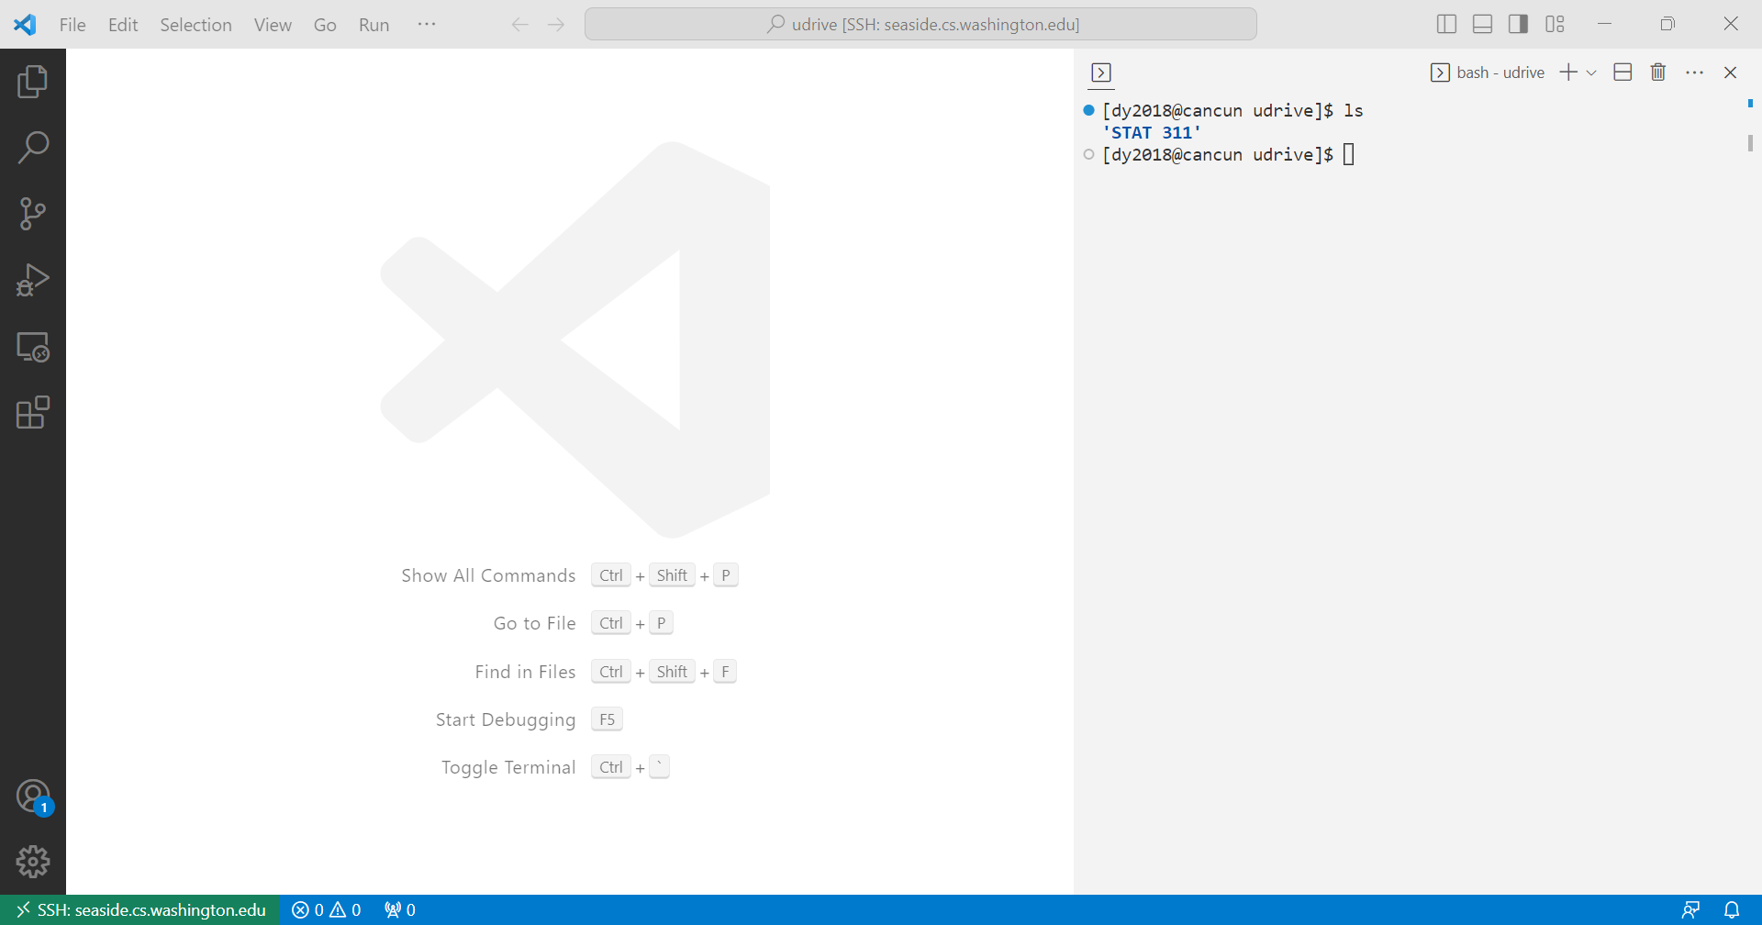Viewport: 1762px width, 925px height.
Task: Open the Search view in activity bar
Action: pyautogui.click(x=33, y=148)
